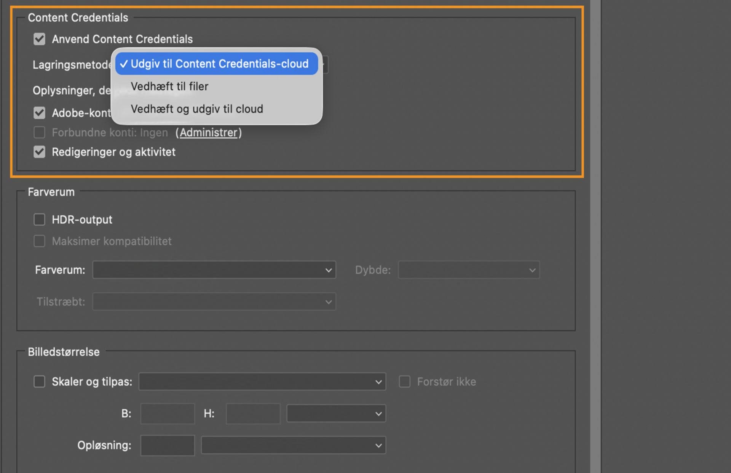Toggle Forbundne konti checkbox
The height and width of the screenshot is (473, 731).
pyautogui.click(x=39, y=132)
